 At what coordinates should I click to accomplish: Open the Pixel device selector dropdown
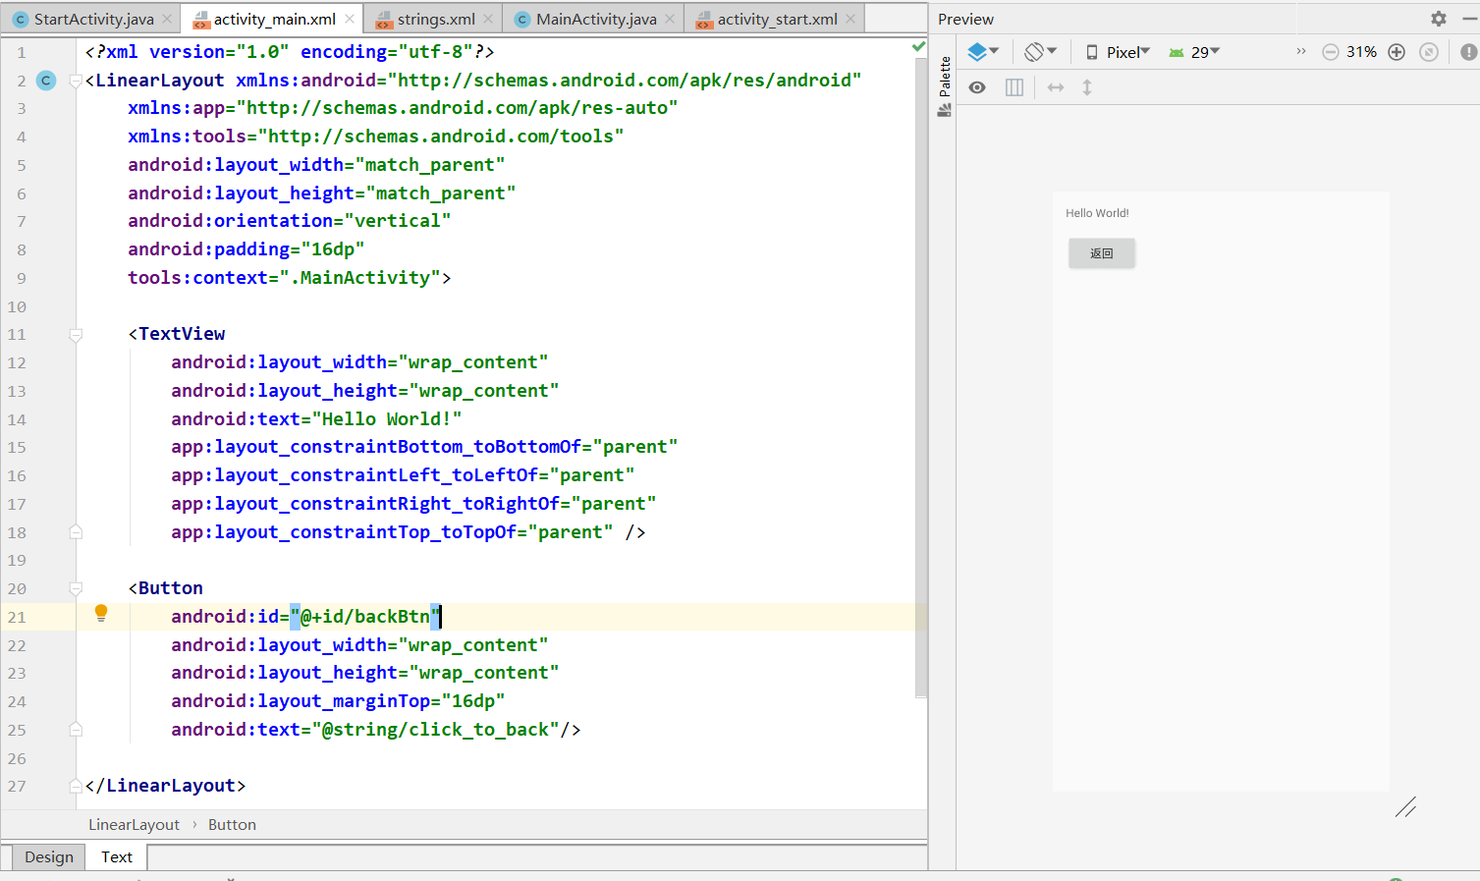click(x=1118, y=52)
